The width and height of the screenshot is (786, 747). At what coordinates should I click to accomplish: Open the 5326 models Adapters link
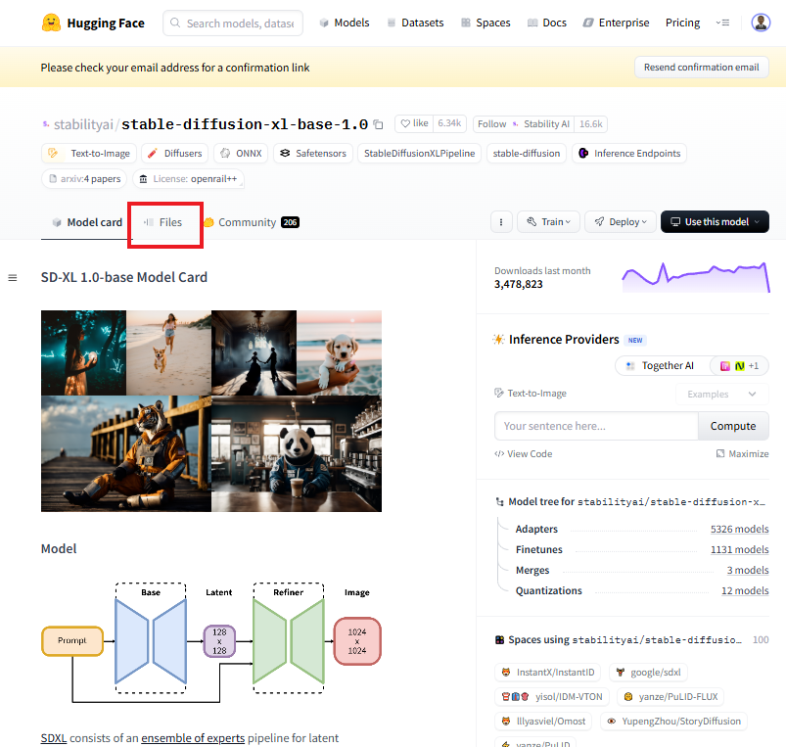pos(739,529)
